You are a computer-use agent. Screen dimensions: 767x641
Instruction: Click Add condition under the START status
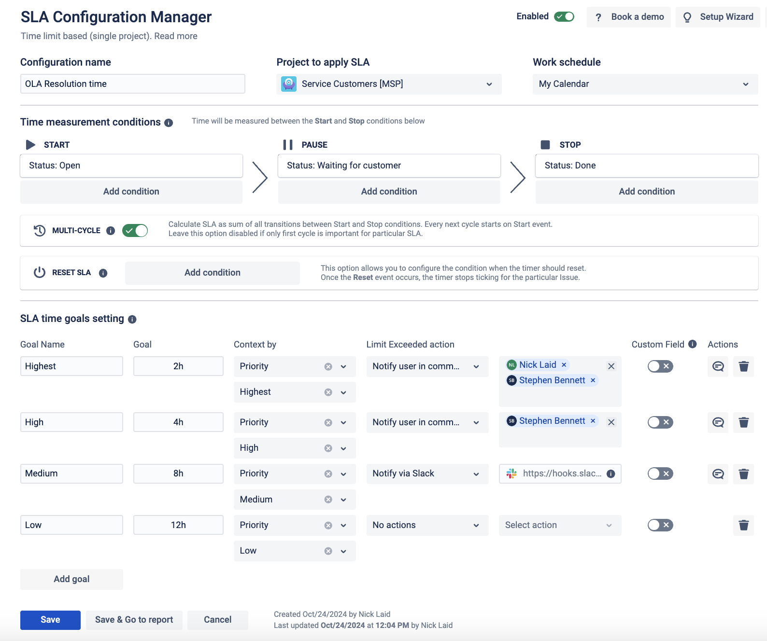pyautogui.click(x=131, y=192)
